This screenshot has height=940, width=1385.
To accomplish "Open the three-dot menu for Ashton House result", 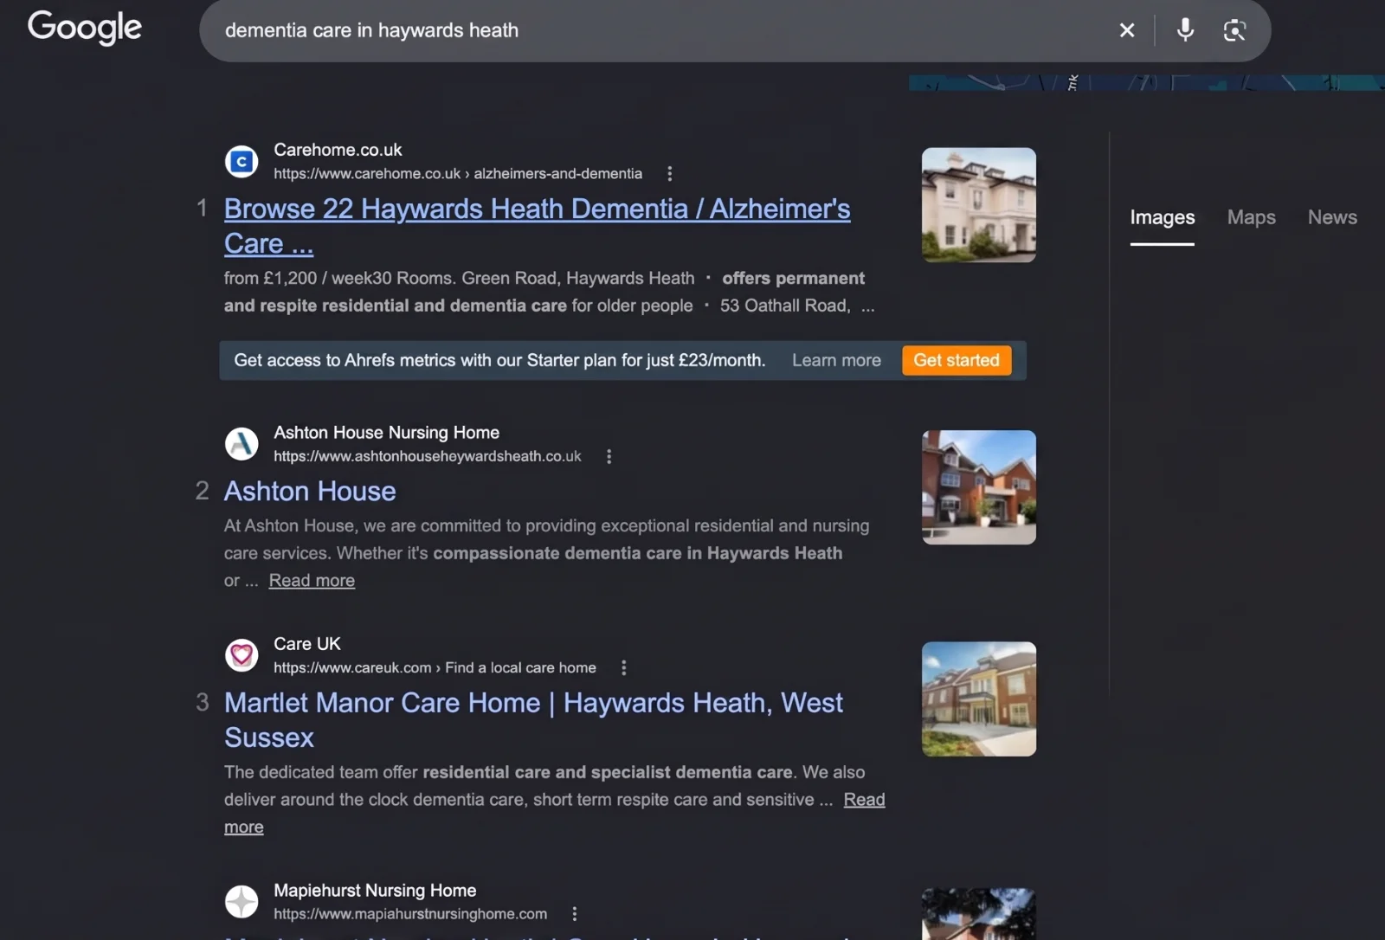I will 609,456.
